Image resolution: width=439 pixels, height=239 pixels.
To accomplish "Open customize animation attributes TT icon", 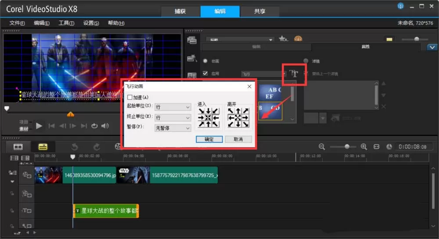I will coord(294,74).
